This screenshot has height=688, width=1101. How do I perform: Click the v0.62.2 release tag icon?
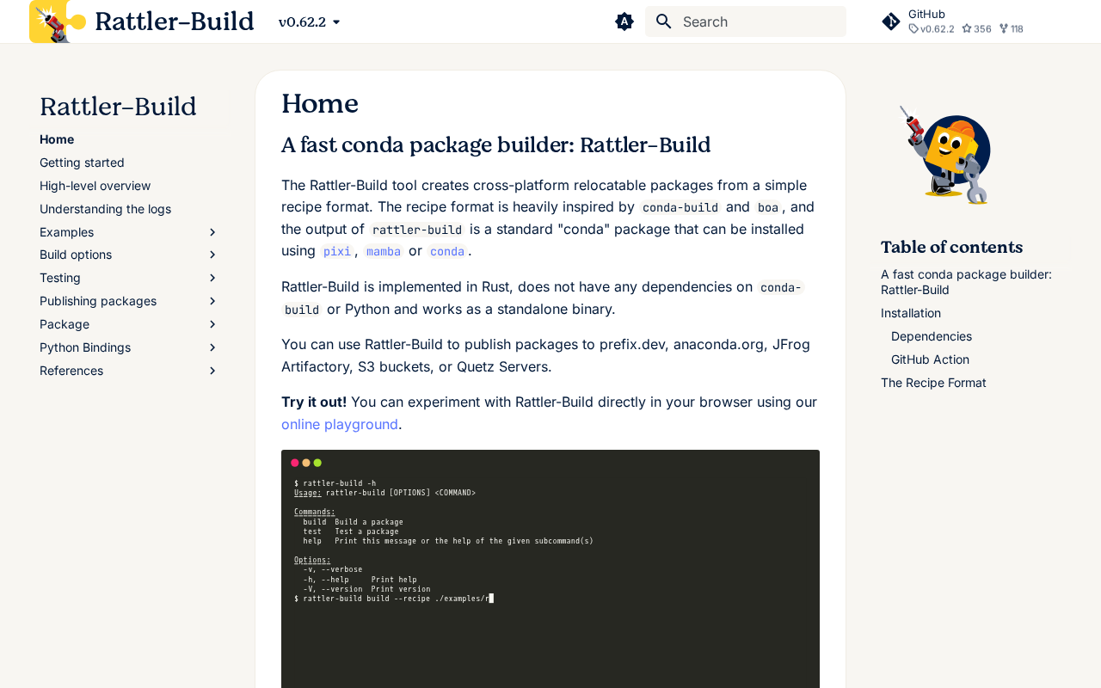click(913, 28)
